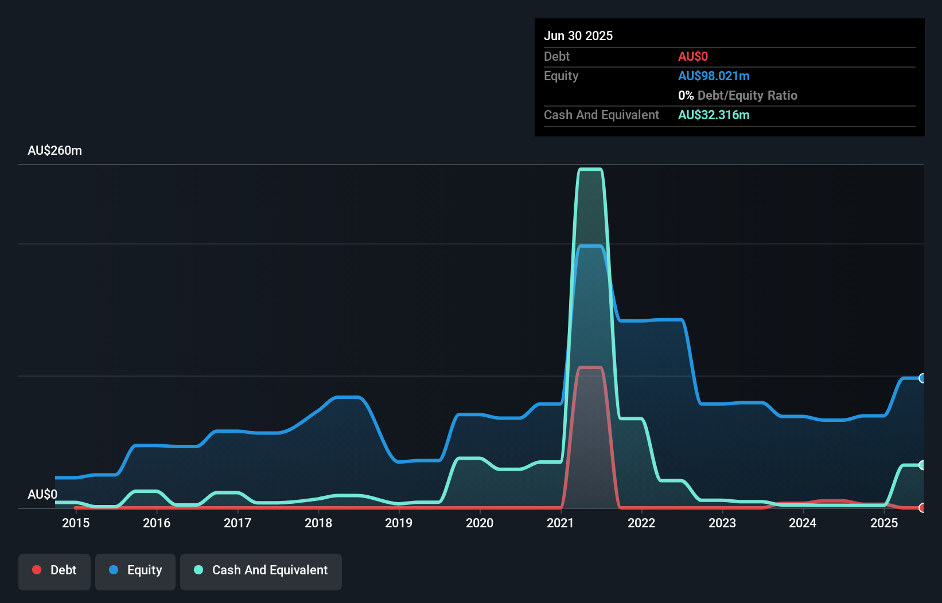Expand the Equity row in the tooltip
The height and width of the screenshot is (603, 942).
coord(560,76)
